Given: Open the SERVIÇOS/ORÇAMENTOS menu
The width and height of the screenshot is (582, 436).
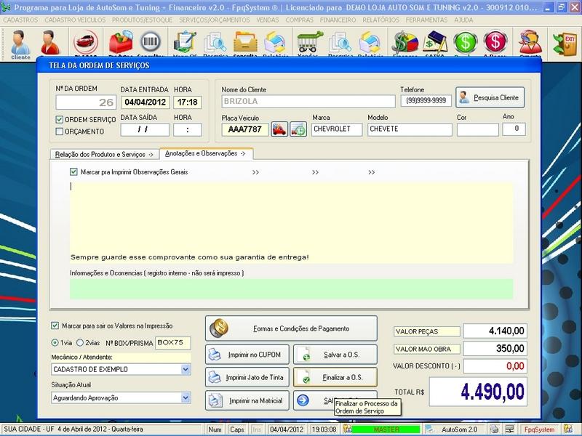Looking at the screenshot, I should point(215,20).
